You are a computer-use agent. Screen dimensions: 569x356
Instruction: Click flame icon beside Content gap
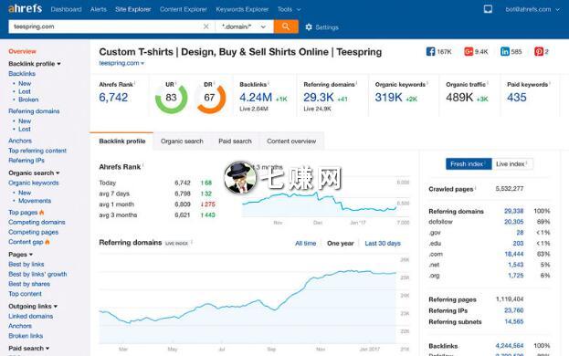[x=47, y=242]
